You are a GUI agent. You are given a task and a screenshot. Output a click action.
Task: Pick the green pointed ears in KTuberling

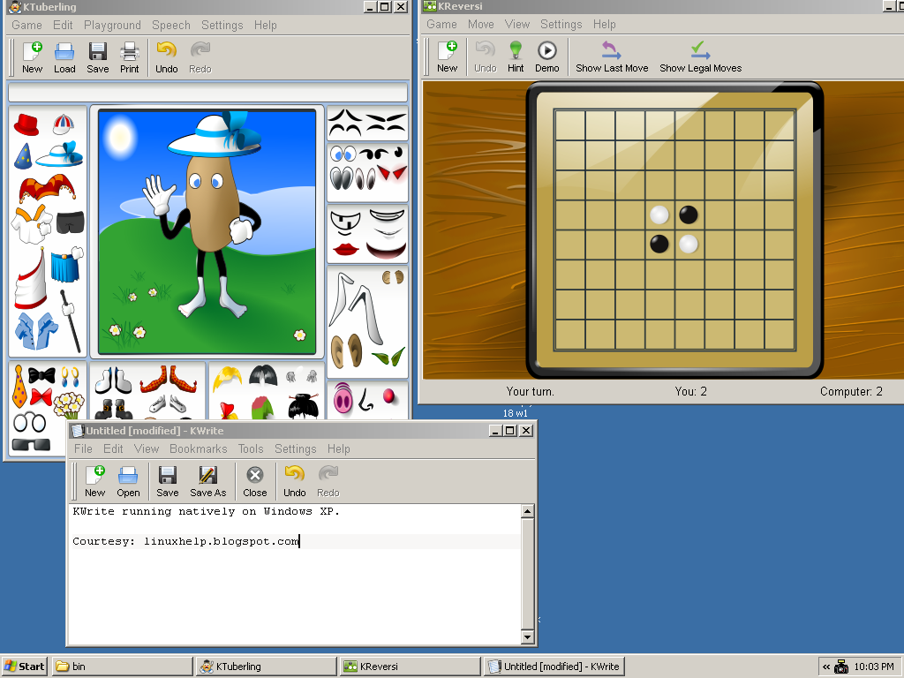click(x=388, y=357)
